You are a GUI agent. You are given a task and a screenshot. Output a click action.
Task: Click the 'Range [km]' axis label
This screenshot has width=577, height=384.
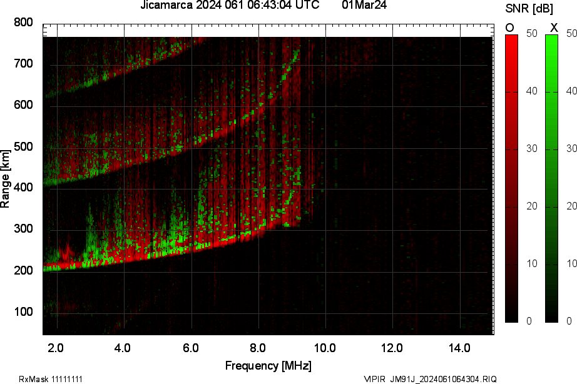point(5,179)
